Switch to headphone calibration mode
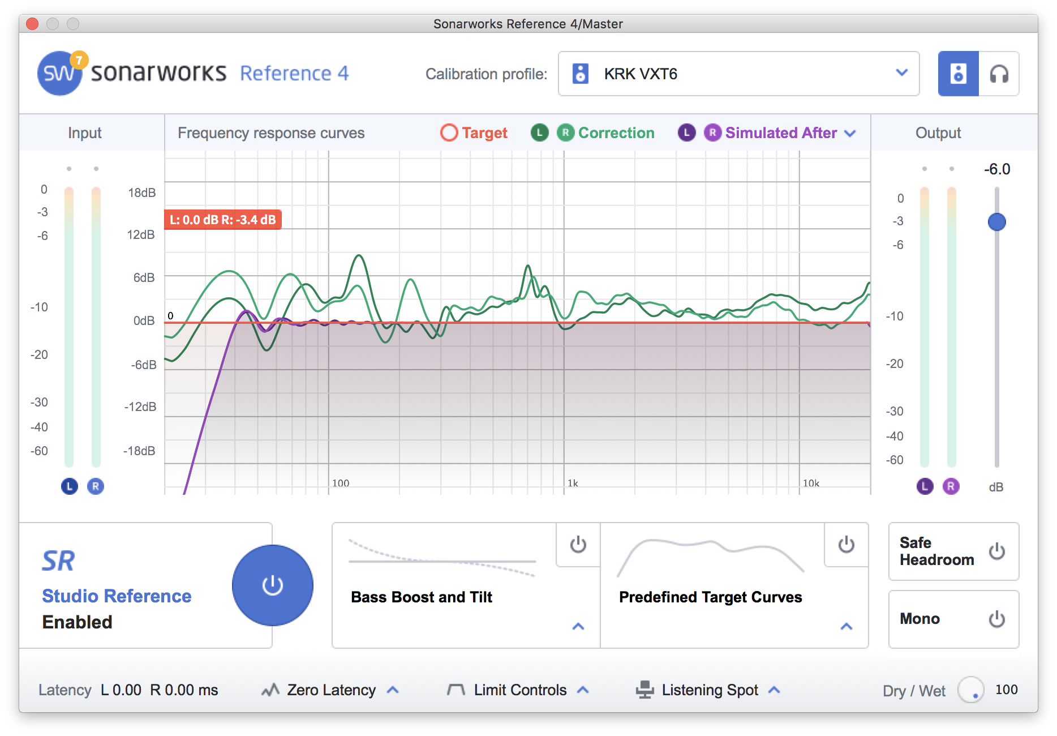 point(999,74)
